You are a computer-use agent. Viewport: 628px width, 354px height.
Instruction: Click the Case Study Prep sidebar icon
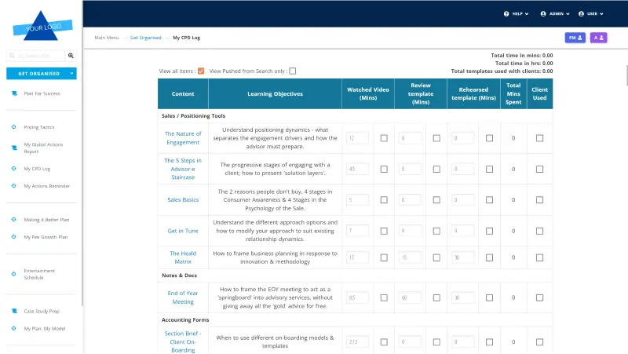tap(14, 311)
